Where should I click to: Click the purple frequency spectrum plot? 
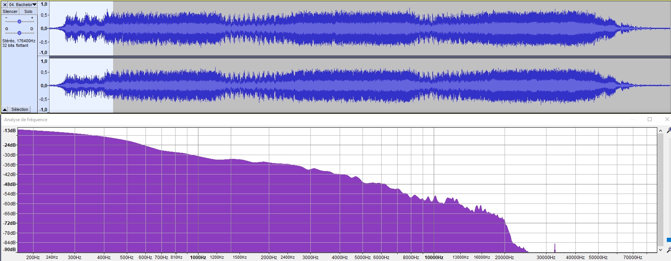click(337, 190)
